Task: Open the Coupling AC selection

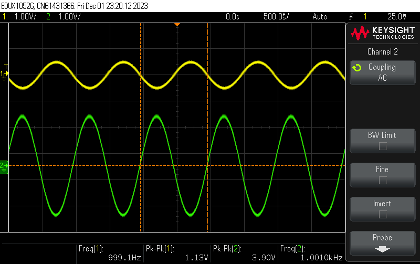Action: (x=383, y=72)
